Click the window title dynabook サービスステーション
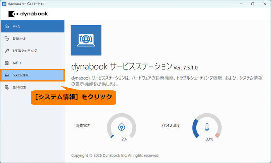The width and height of the screenshot is (271, 163). tap(26, 4)
